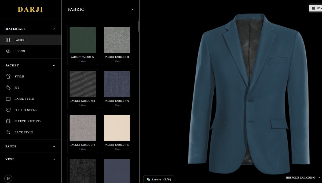Click the Lapel Style icon
This screenshot has width=322, height=183.
click(8, 99)
